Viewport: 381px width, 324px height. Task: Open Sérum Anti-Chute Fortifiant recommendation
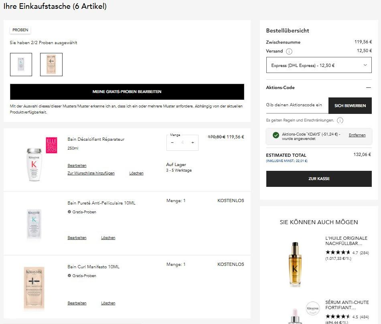click(x=347, y=305)
